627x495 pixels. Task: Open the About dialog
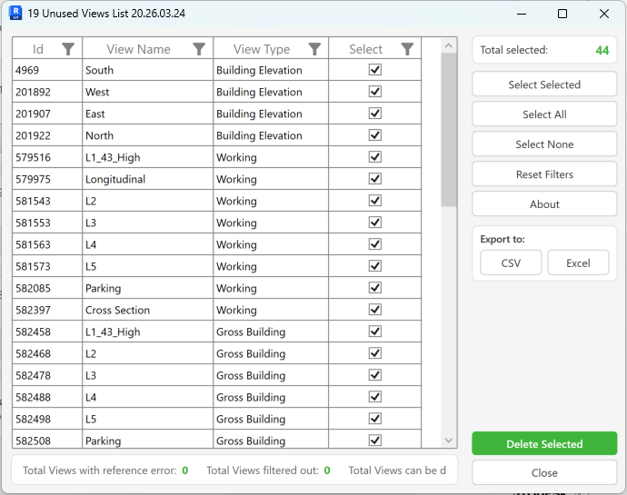click(x=544, y=204)
